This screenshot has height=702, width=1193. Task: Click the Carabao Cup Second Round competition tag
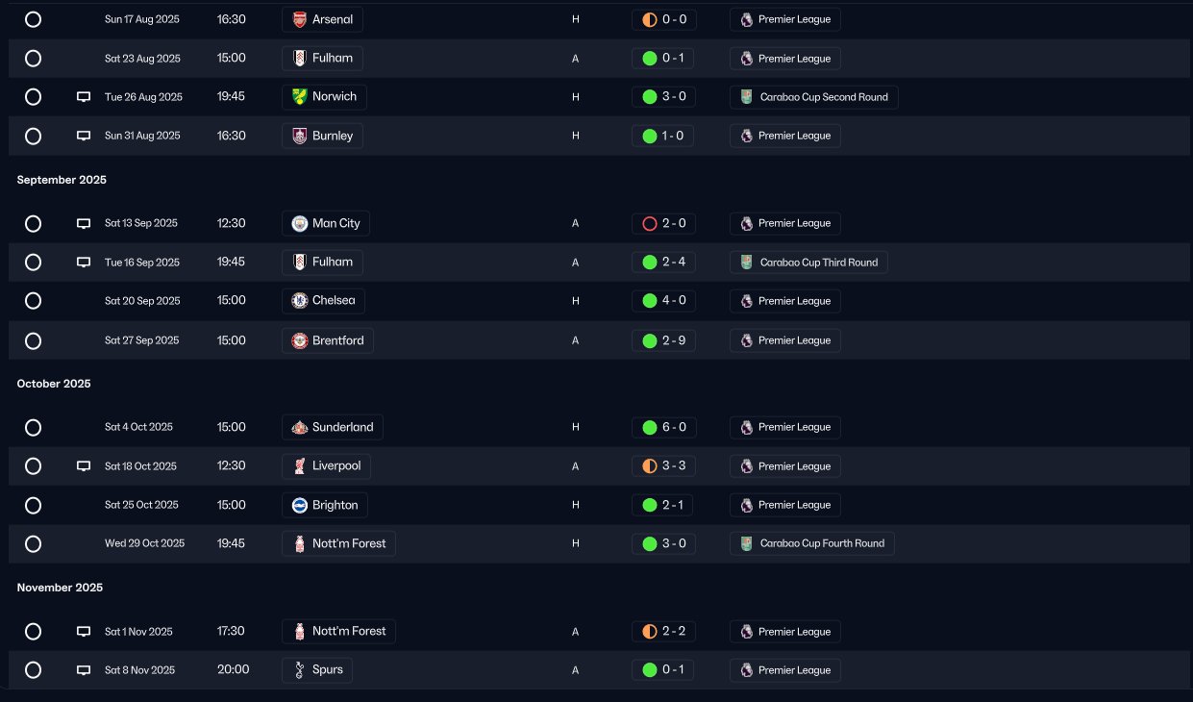814,97
